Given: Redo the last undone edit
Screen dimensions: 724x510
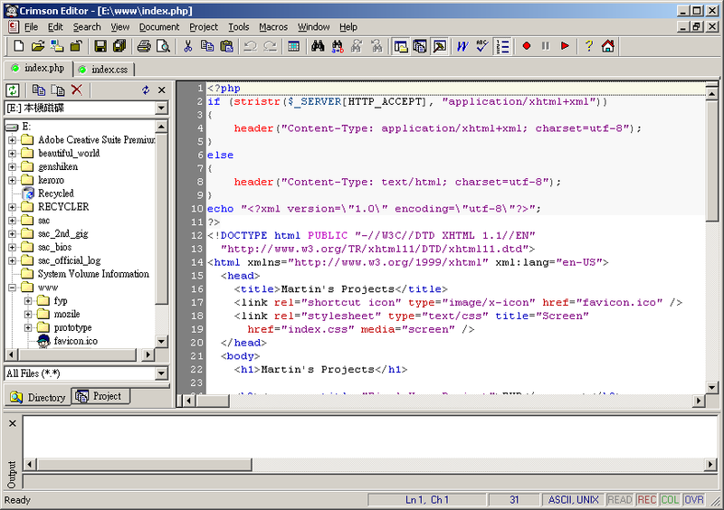Looking at the screenshot, I should tap(270, 46).
